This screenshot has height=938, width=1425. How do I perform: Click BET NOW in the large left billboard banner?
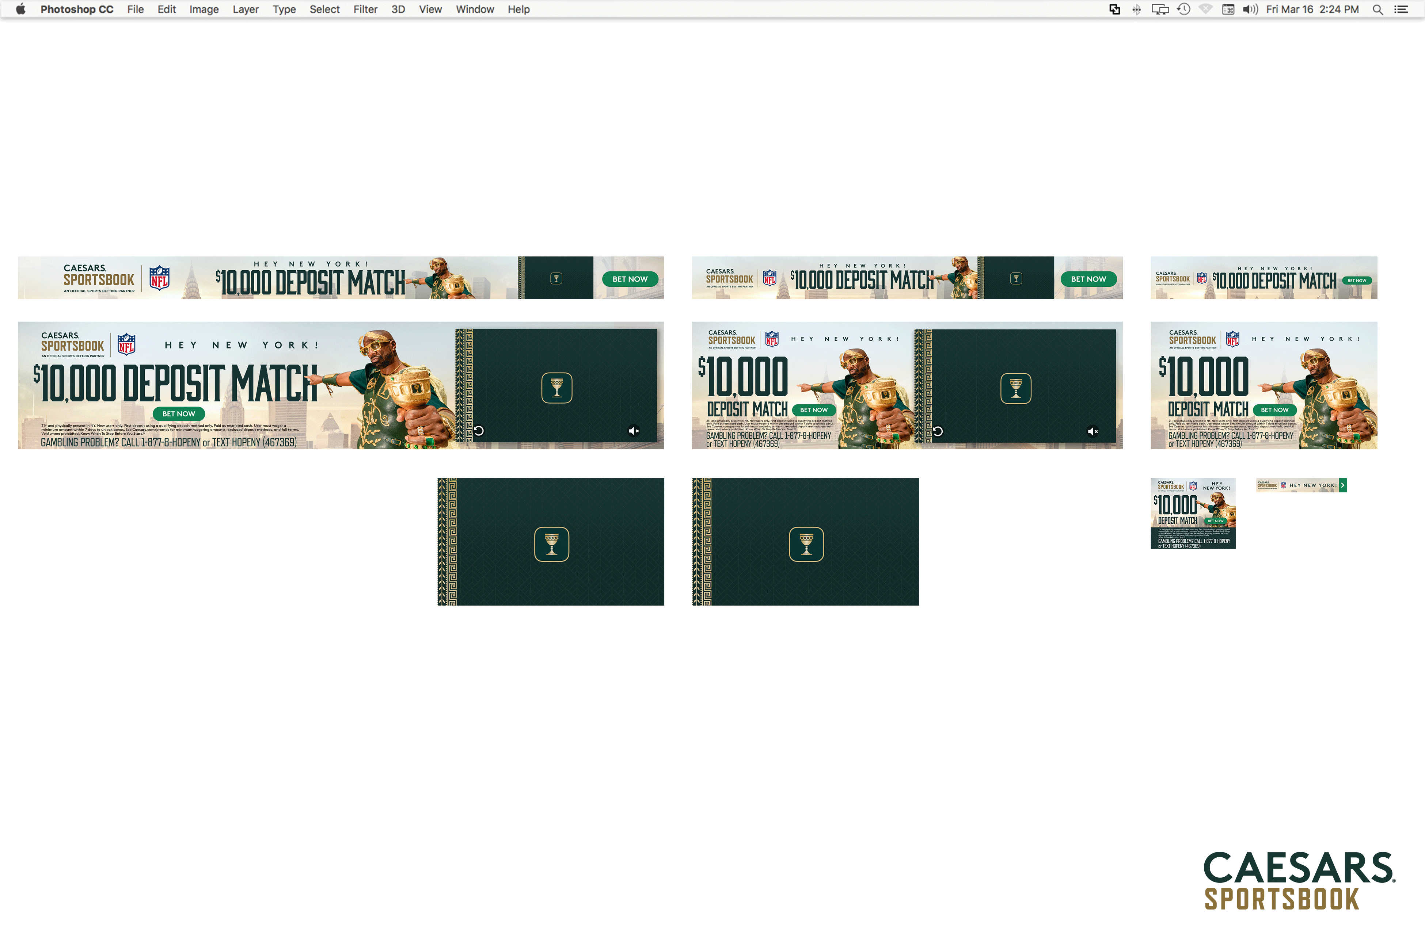pos(178,413)
